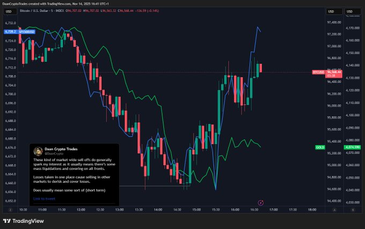Click the 6,728.2 S&P price tag

tap(11, 32)
